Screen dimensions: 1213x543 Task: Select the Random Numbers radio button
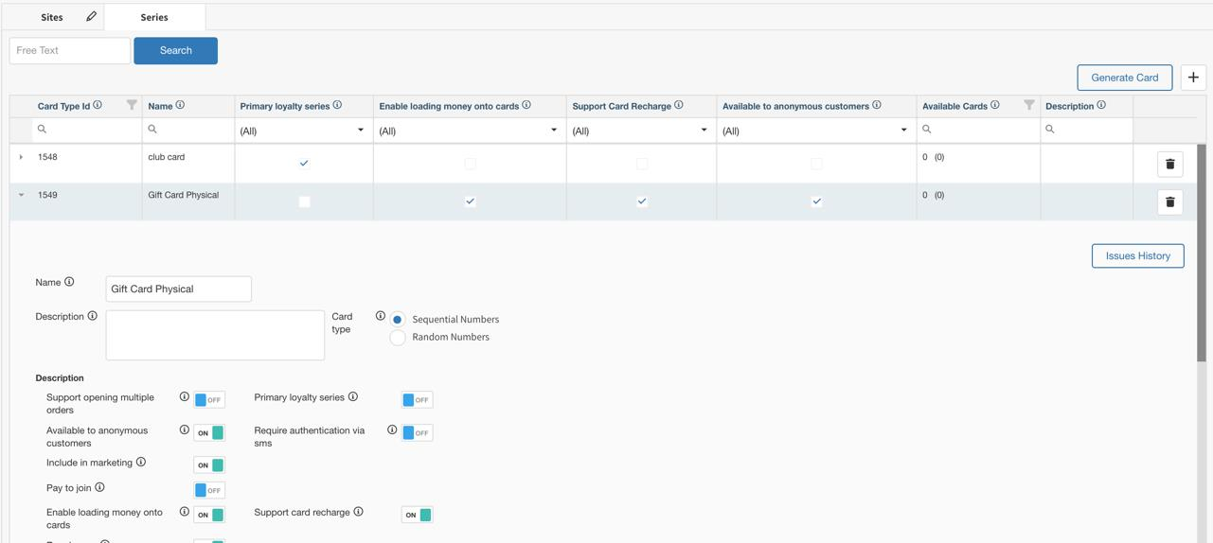(x=398, y=338)
